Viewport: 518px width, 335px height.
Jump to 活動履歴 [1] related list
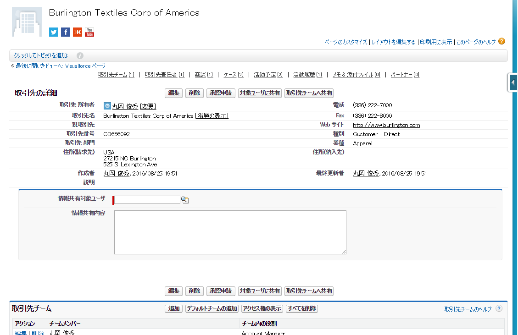coord(307,75)
